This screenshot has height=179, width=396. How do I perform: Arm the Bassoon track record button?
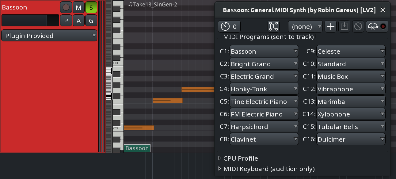pos(66,7)
